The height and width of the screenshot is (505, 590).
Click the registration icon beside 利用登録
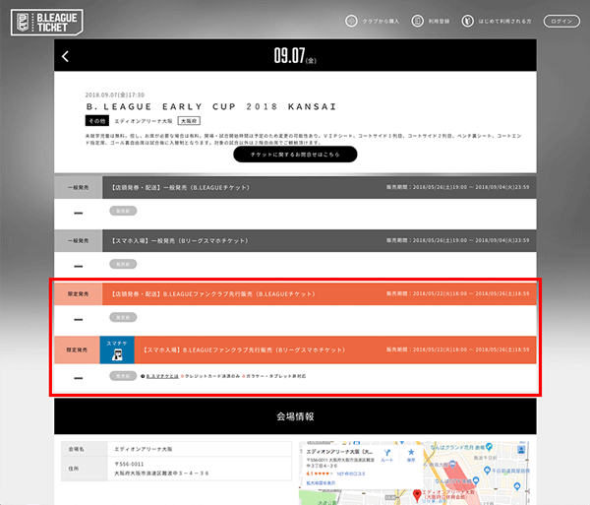[417, 21]
